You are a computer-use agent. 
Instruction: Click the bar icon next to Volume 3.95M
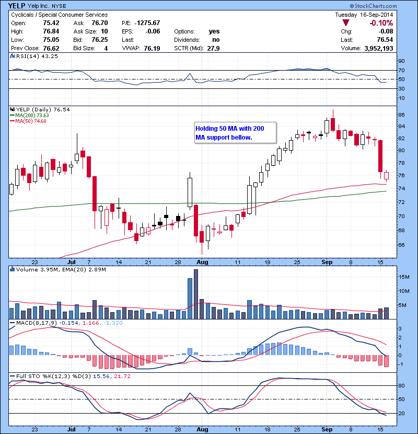tap(12, 269)
